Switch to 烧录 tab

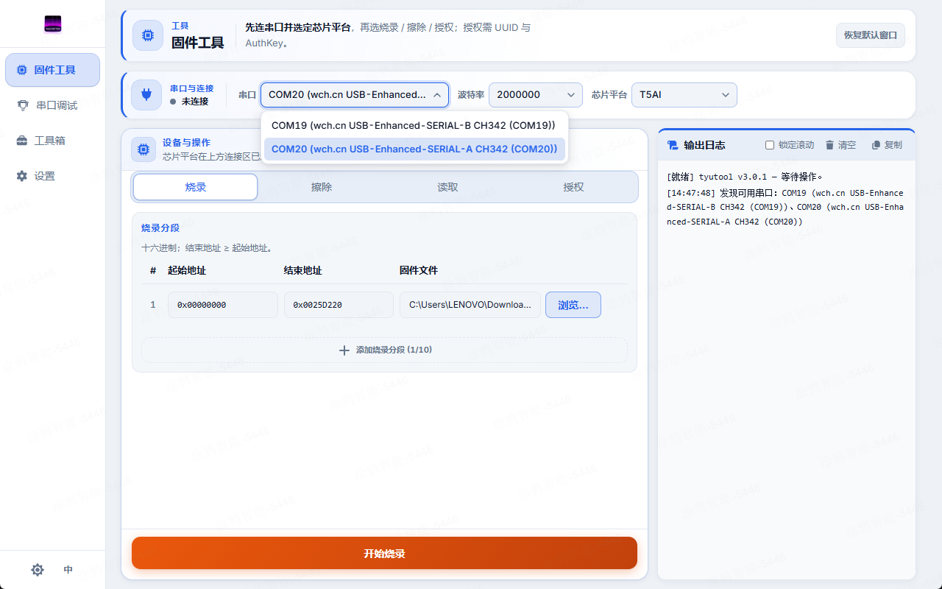click(x=196, y=187)
